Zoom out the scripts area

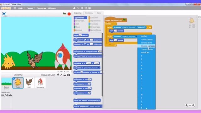[187, 105]
